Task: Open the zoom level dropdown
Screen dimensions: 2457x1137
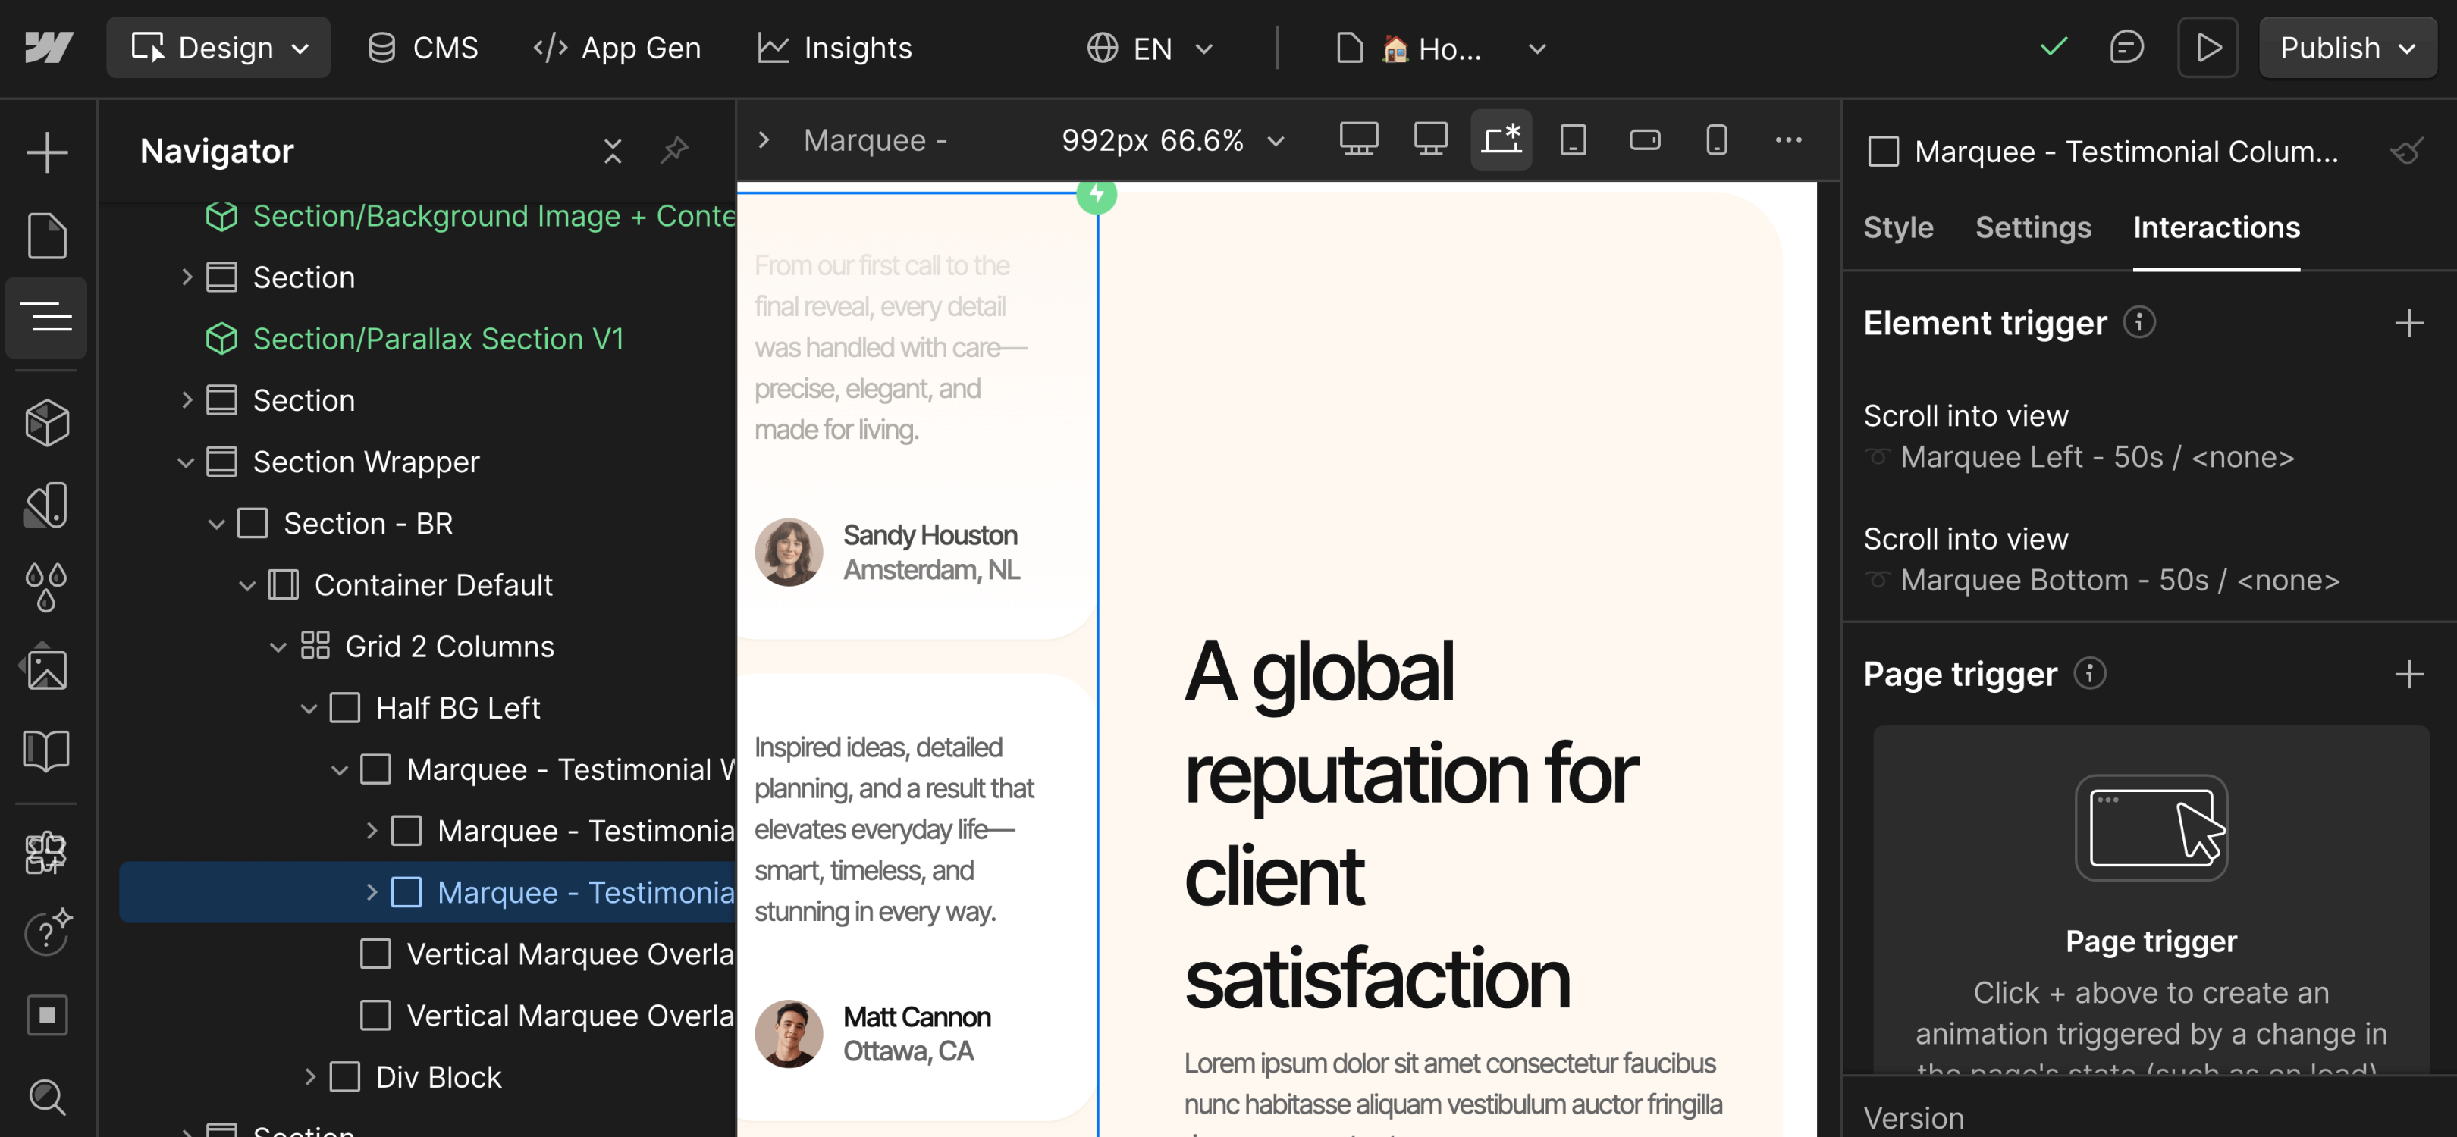Action: pyautogui.click(x=1276, y=140)
